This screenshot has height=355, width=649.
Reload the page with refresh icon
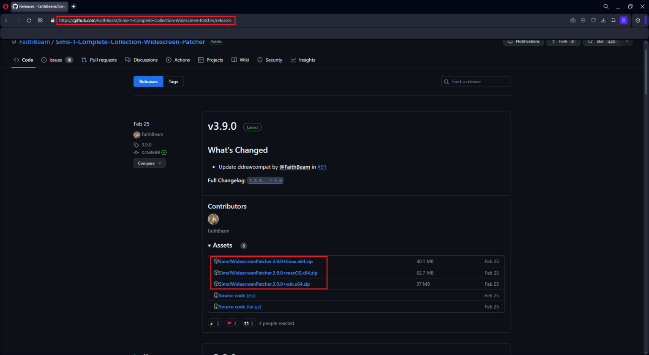point(29,20)
